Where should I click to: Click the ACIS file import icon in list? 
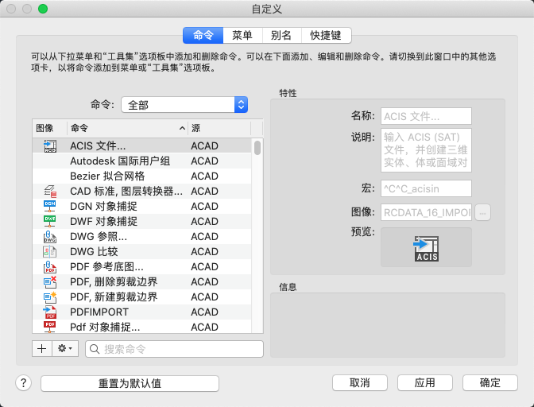pyautogui.click(x=50, y=145)
